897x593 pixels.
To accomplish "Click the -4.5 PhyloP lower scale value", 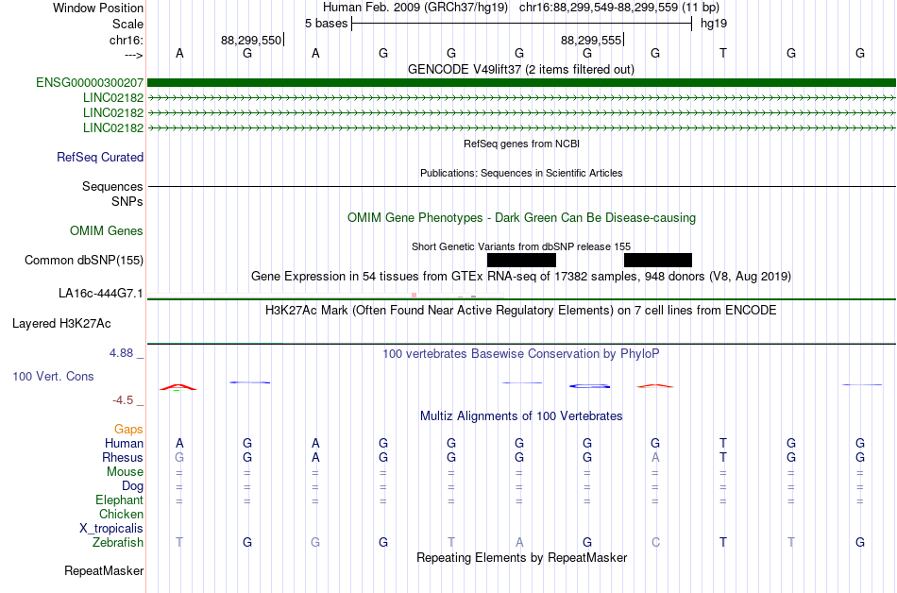I will point(123,400).
